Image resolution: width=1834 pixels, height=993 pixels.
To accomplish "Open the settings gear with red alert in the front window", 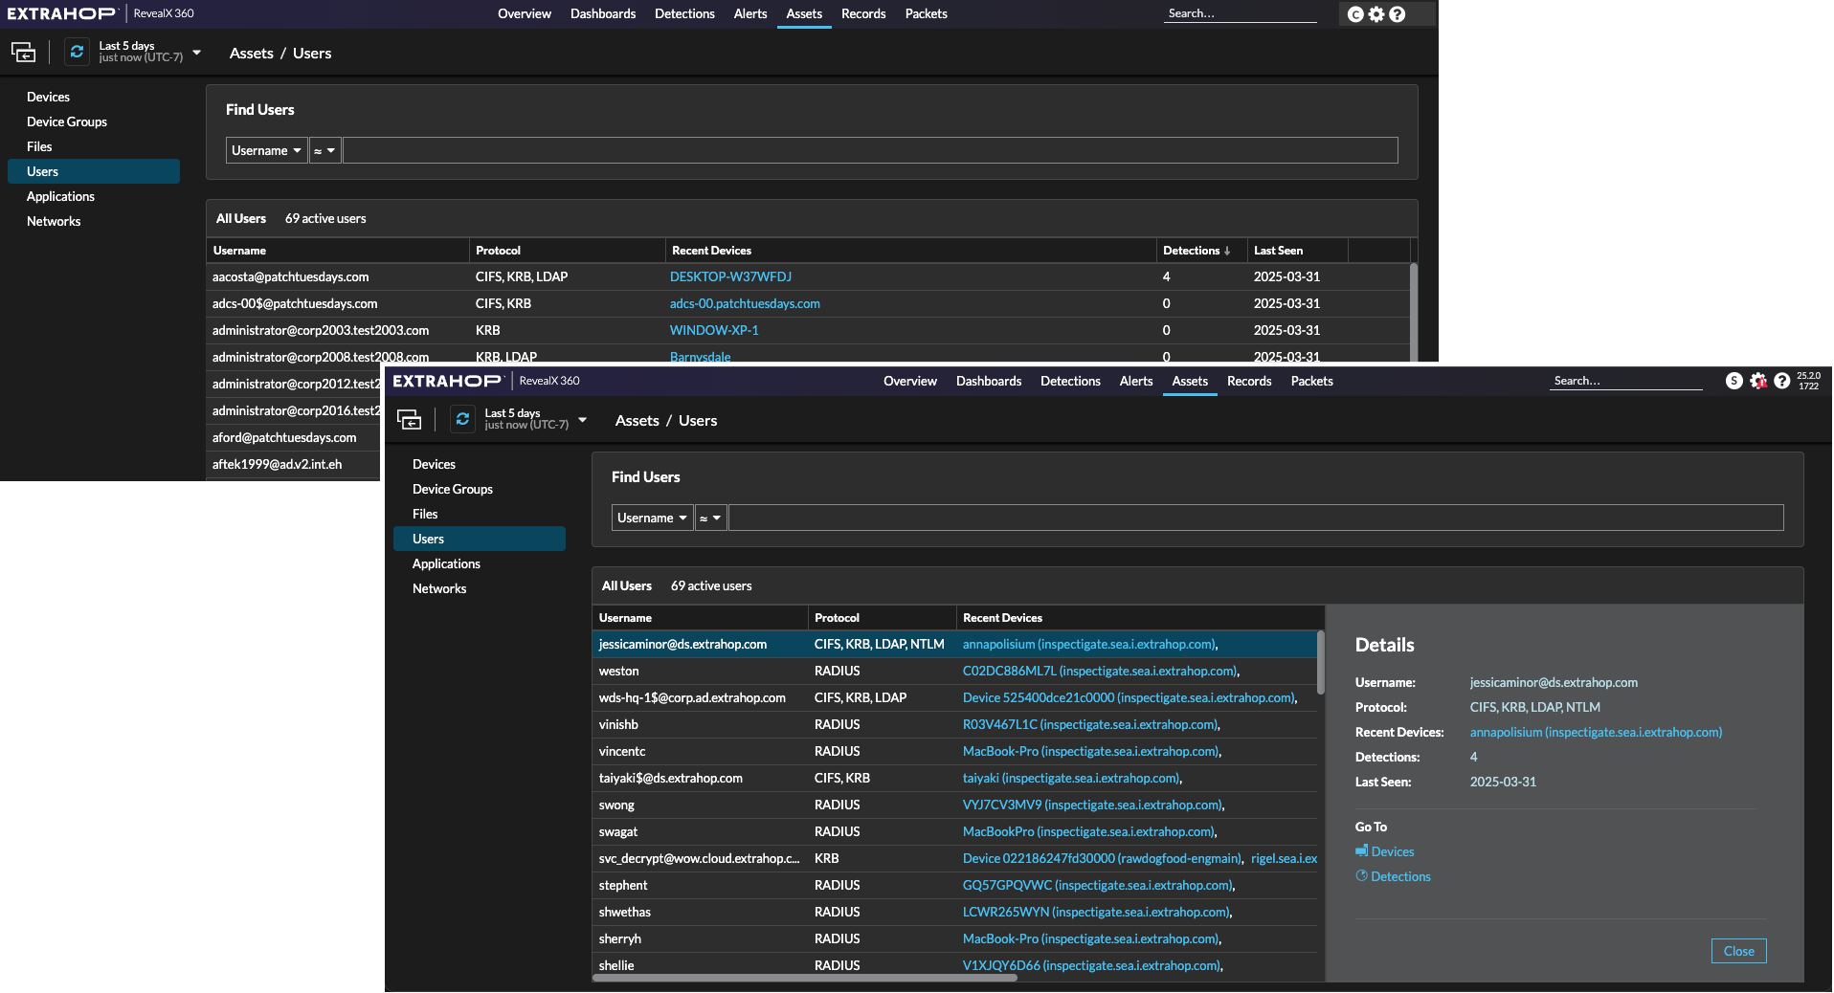I will (x=1758, y=381).
